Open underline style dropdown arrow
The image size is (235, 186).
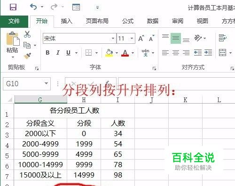[77, 53]
